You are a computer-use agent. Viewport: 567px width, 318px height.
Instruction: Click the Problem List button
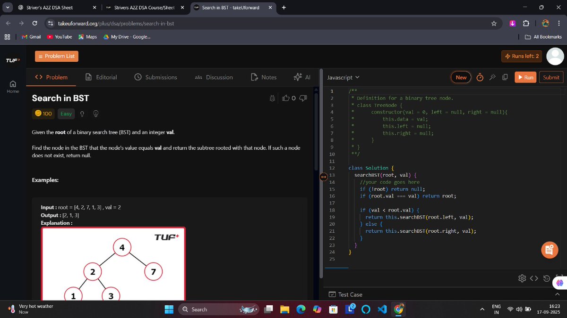coord(56,56)
